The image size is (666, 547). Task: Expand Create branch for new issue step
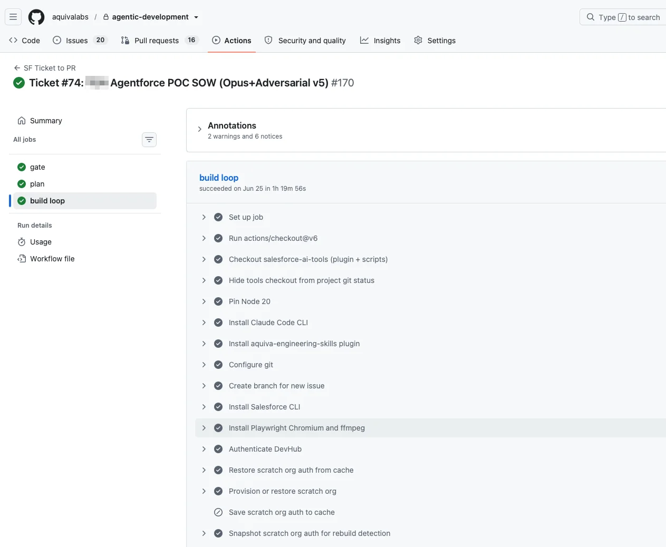click(204, 386)
